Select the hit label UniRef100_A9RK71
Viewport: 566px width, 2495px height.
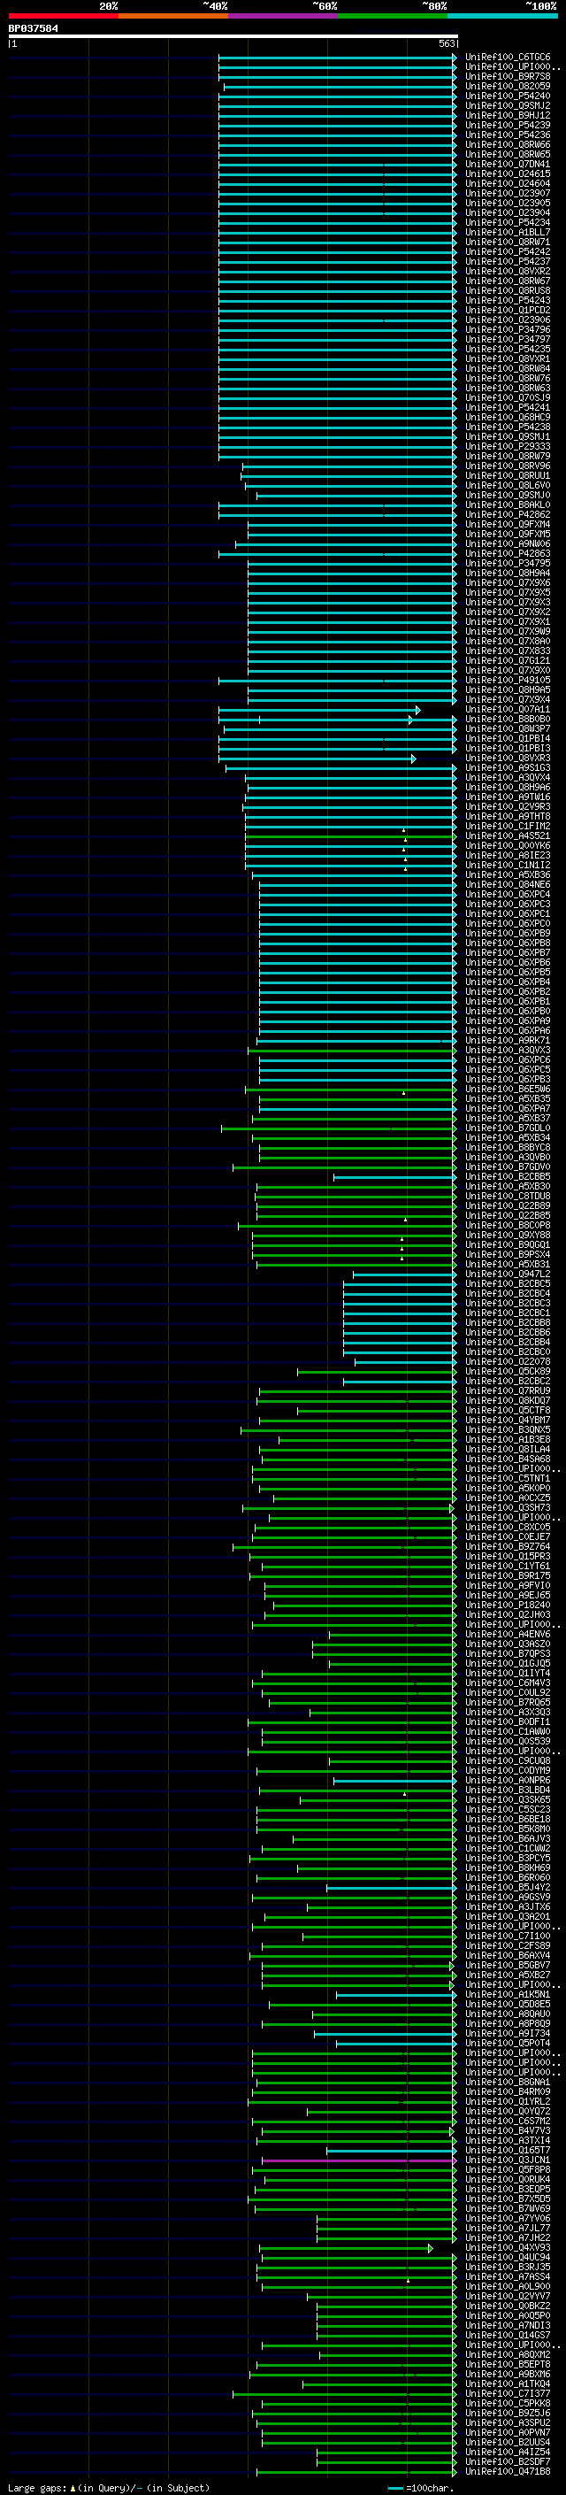pos(508,1040)
